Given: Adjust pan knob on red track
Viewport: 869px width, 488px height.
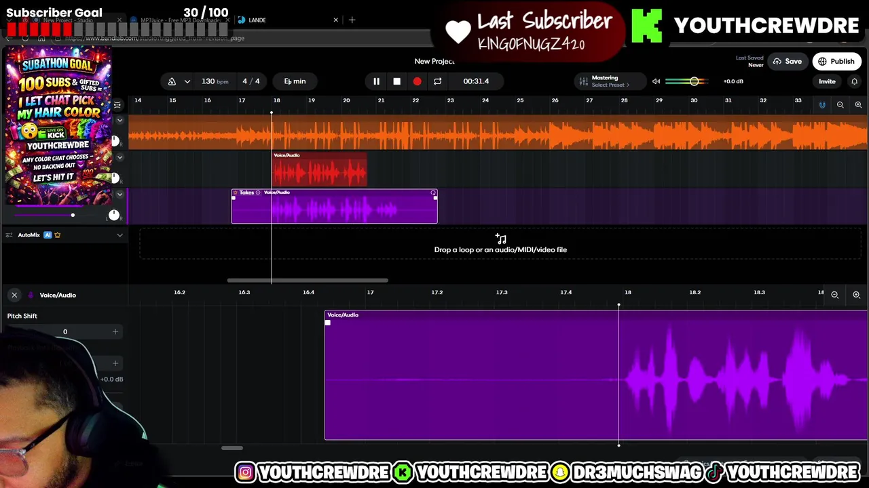Looking at the screenshot, I should pyautogui.click(x=114, y=178).
